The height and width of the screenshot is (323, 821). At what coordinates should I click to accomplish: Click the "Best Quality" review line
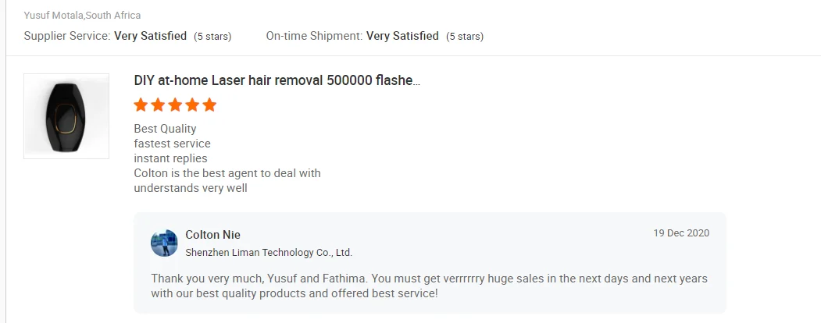tap(165, 129)
